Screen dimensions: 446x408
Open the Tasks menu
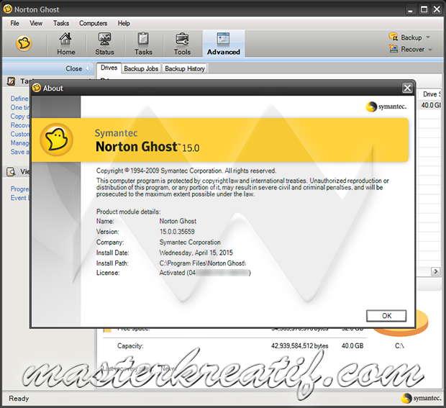[x=61, y=23]
